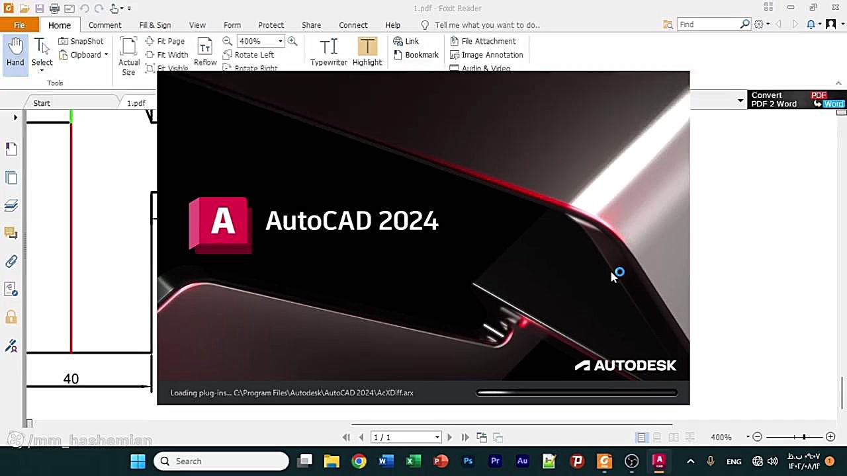
Task: Open the zoom percentage dropdown showing 400%
Action: pos(281,41)
